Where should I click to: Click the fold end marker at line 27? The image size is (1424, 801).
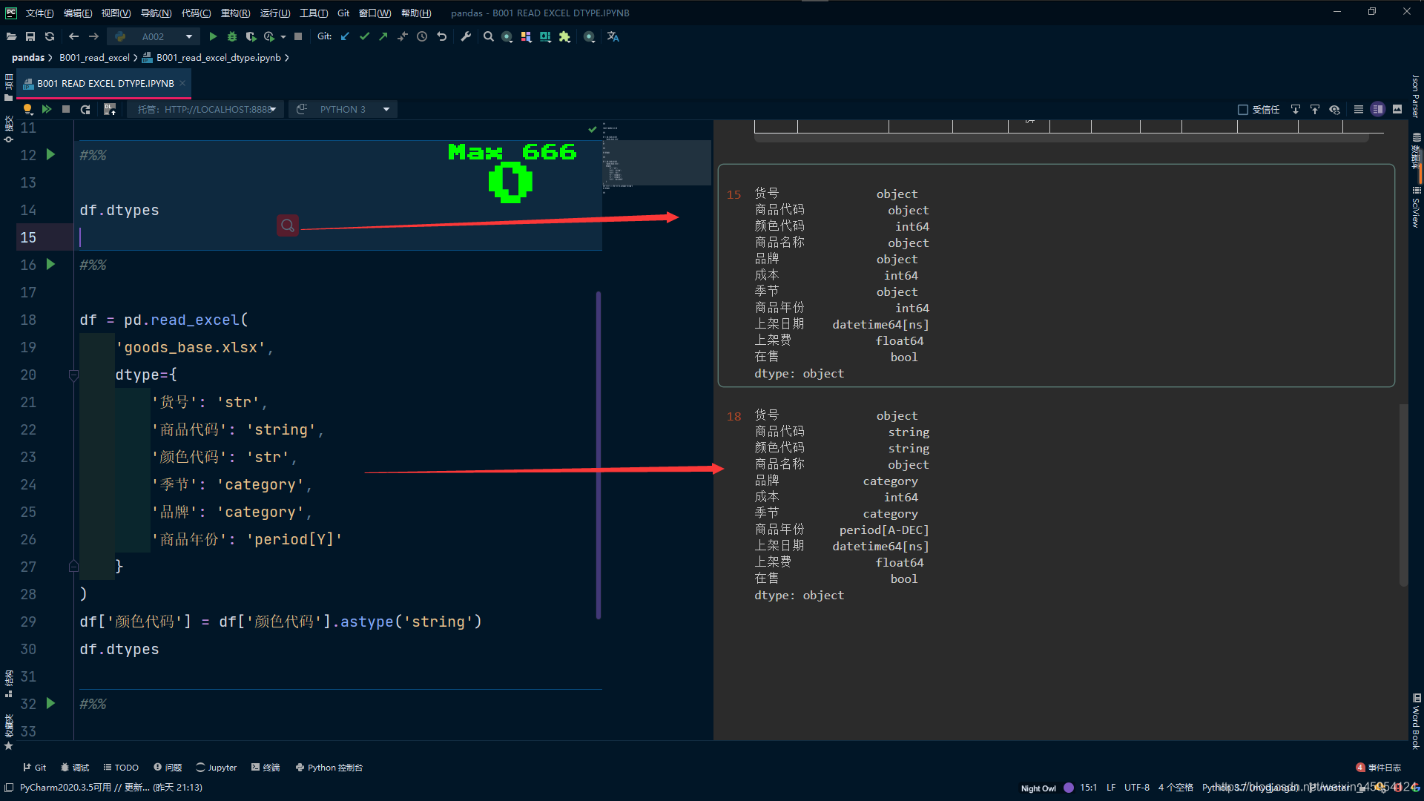[73, 567]
